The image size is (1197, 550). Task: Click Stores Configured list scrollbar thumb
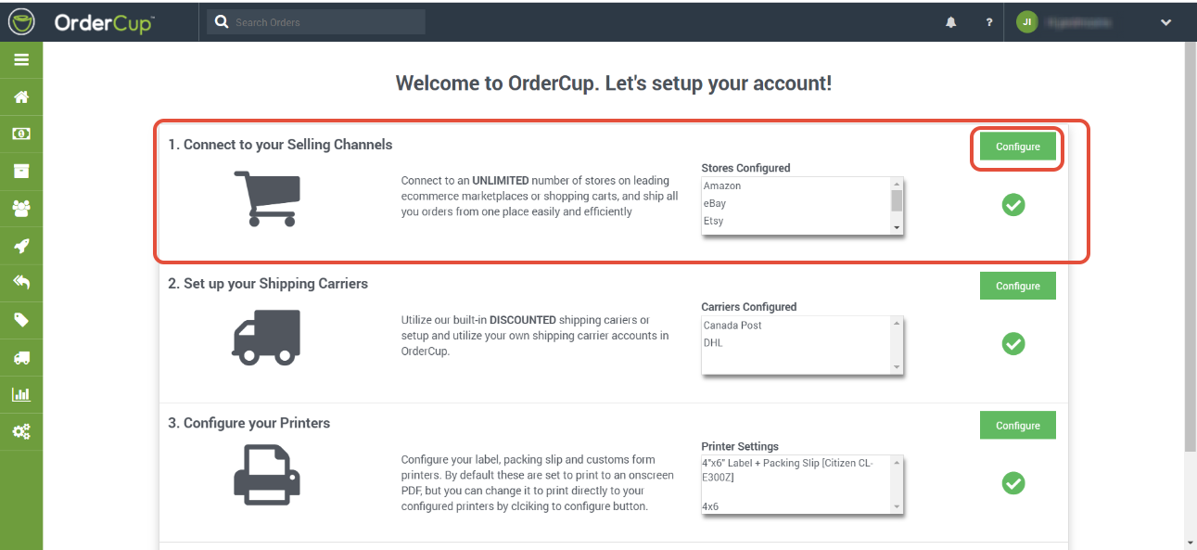(x=897, y=201)
